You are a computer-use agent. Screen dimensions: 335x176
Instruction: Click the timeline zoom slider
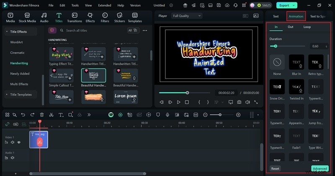pyautogui.click(x=221, y=115)
